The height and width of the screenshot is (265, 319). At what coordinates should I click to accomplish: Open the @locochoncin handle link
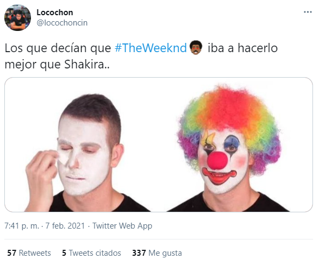[62, 23]
